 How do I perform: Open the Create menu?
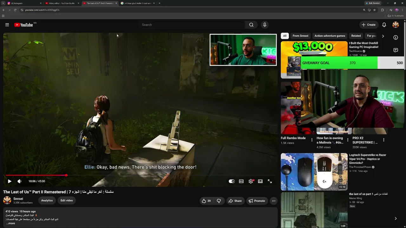[x=369, y=25]
